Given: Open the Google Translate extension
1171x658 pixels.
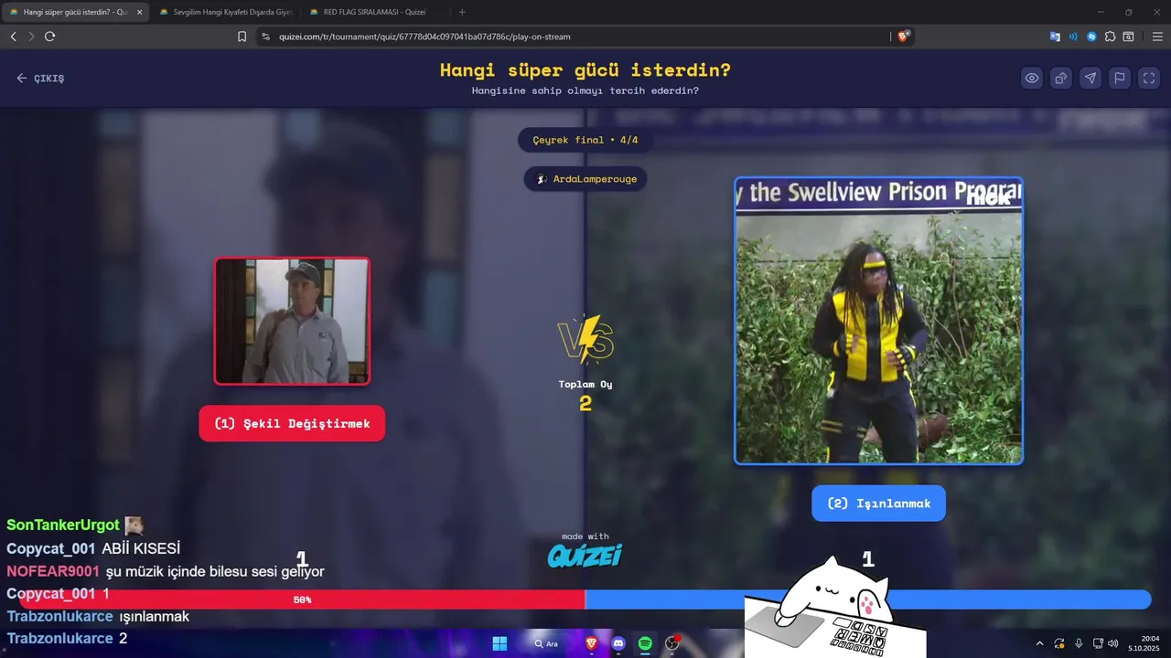Looking at the screenshot, I should click(1055, 37).
